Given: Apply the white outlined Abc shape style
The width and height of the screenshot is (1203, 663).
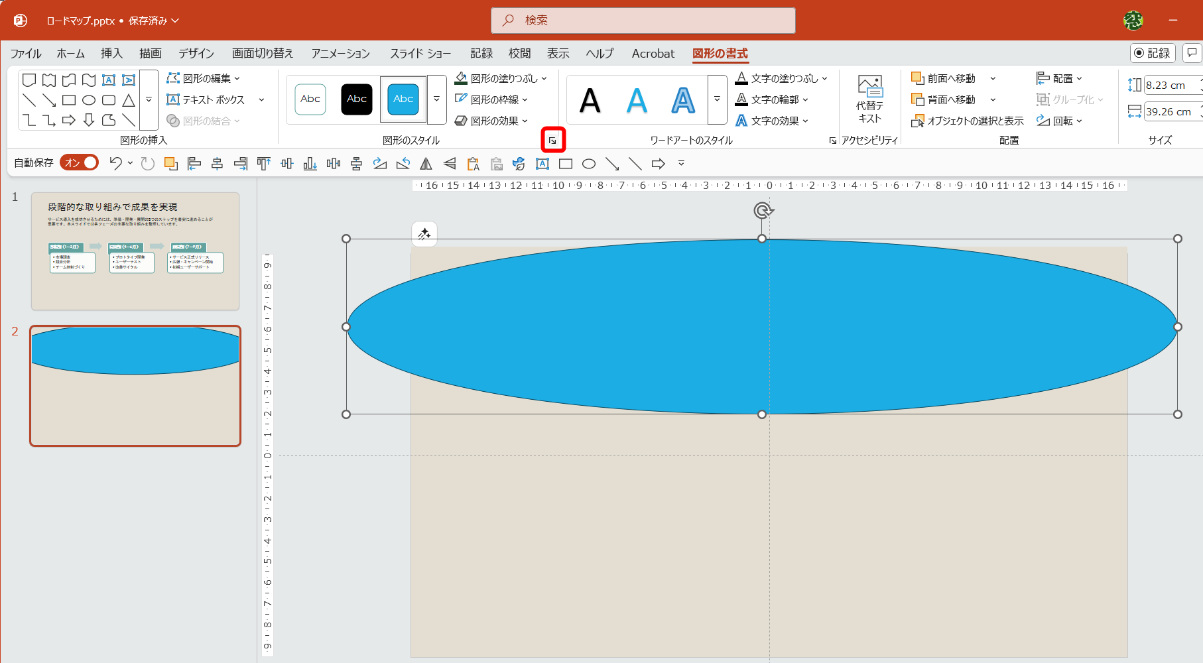Looking at the screenshot, I should (310, 99).
